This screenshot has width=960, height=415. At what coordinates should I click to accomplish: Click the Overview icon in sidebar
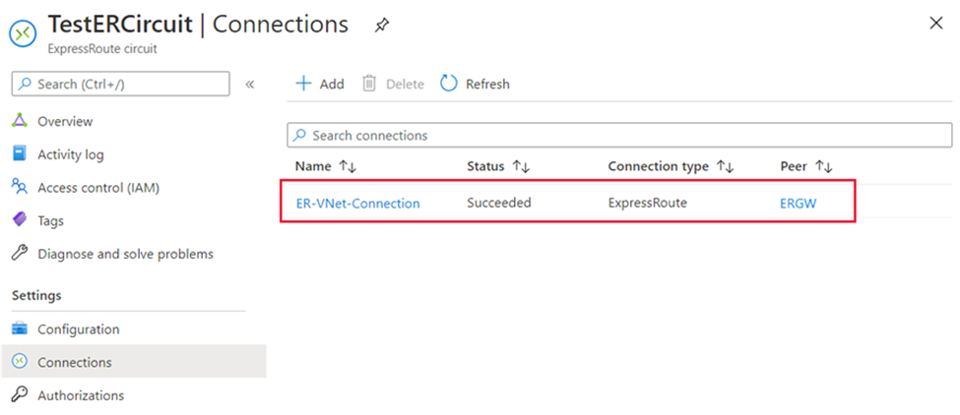pyautogui.click(x=19, y=121)
